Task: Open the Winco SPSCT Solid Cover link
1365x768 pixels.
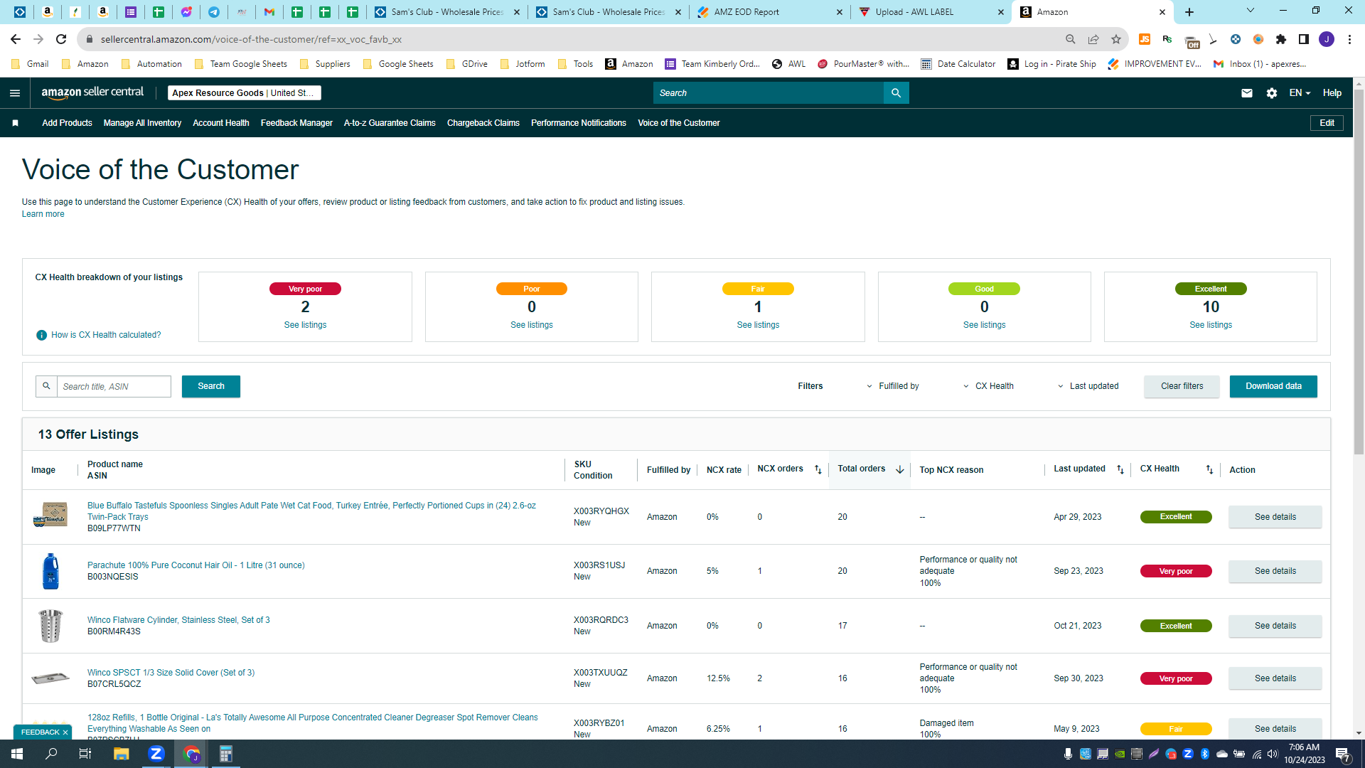Action: 171,673
